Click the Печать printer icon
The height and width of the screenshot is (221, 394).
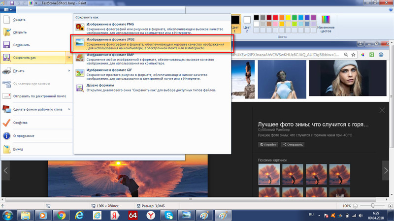point(7,71)
